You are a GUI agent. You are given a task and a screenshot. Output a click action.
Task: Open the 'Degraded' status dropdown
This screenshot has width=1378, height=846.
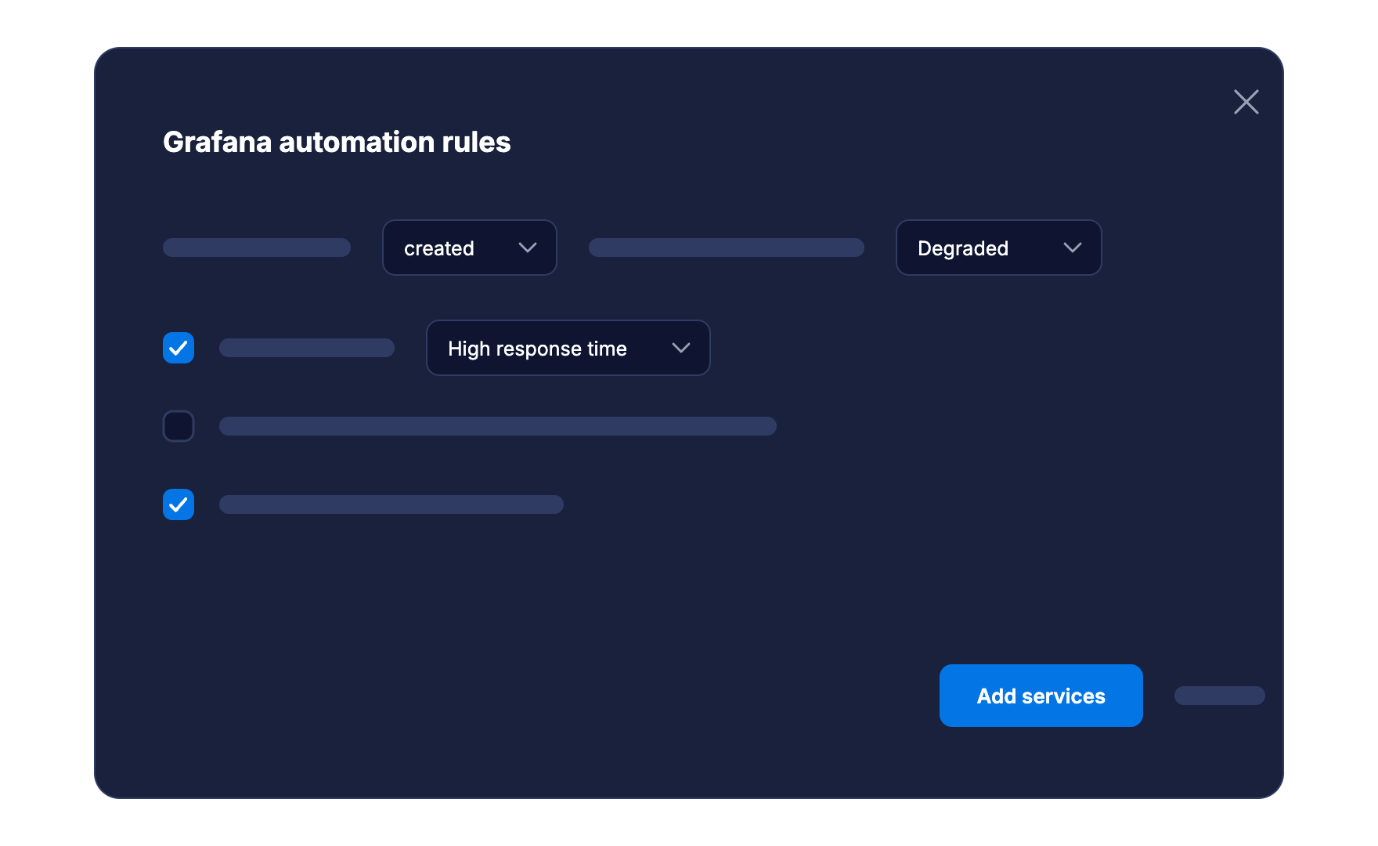pyautogui.click(x=998, y=248)
